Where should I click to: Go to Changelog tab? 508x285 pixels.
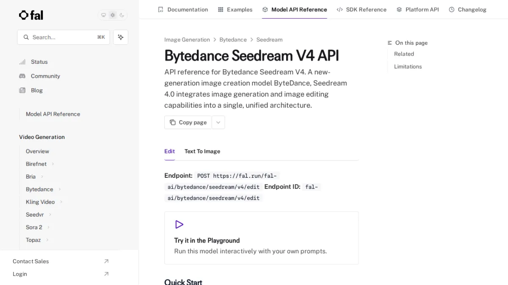pos(468,9)
